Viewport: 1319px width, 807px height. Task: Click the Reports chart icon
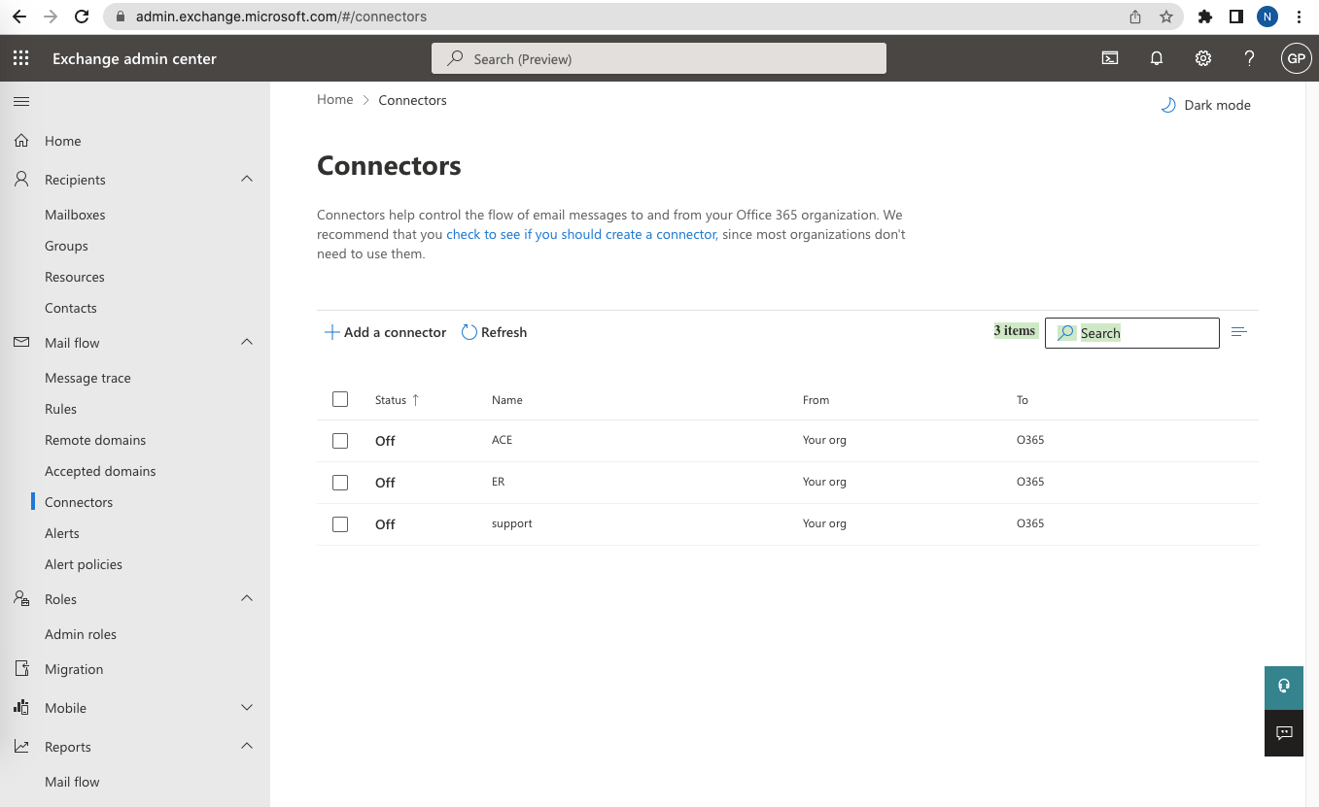tap(21, 747)
